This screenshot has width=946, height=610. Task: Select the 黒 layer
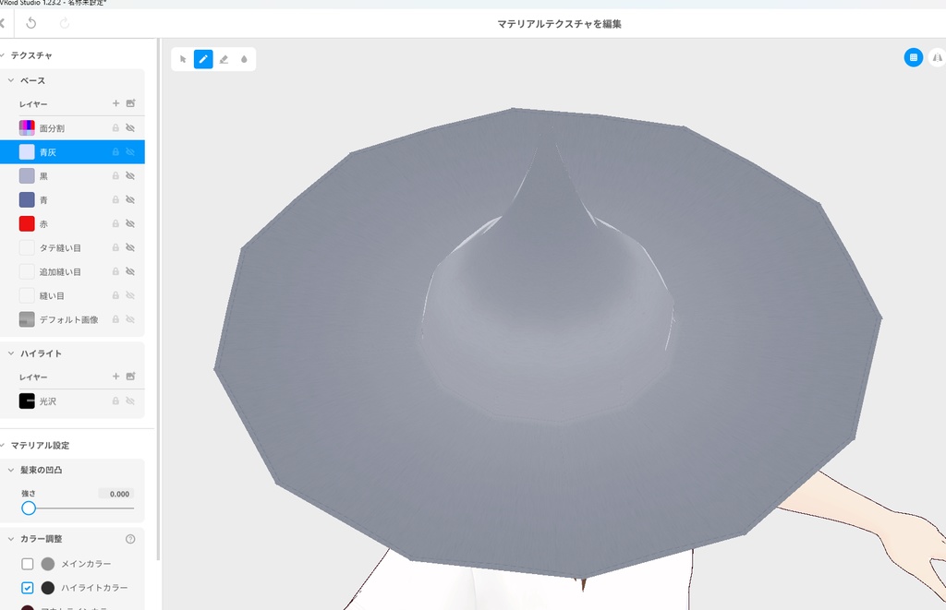pos(72,176)
